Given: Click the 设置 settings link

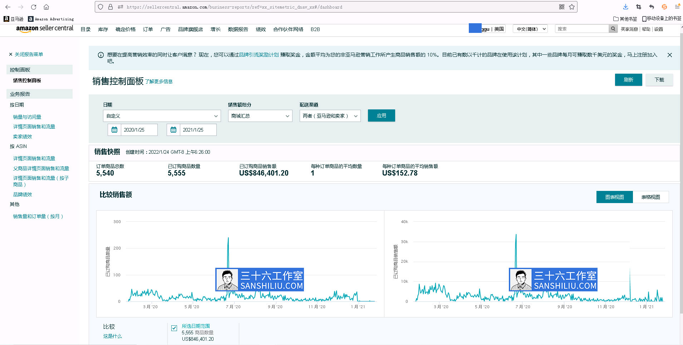Looking at the screenshot, I should click(x=659, y=29).
